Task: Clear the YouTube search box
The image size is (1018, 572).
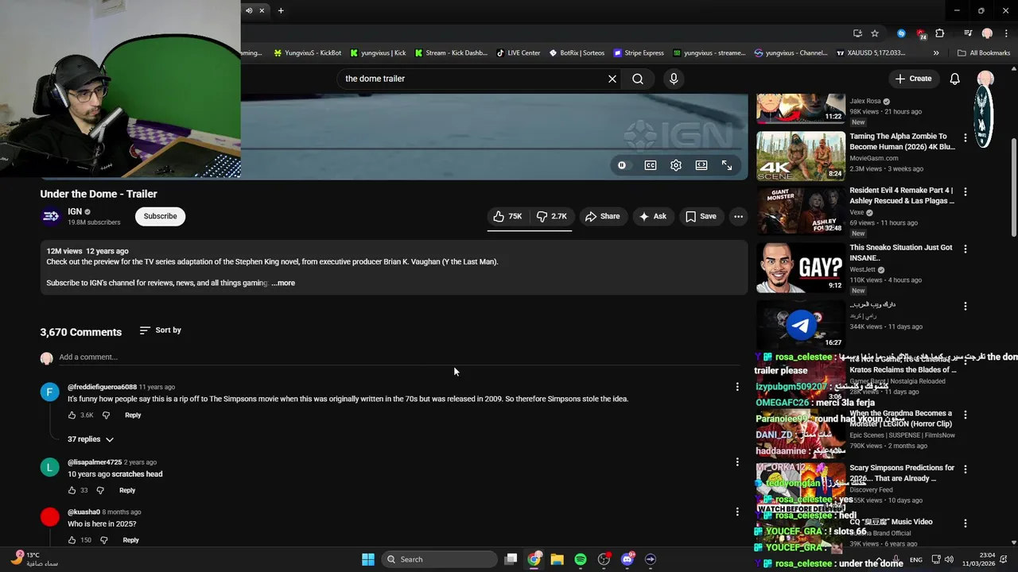Action: pyautogui.click(x=612, y=79)
